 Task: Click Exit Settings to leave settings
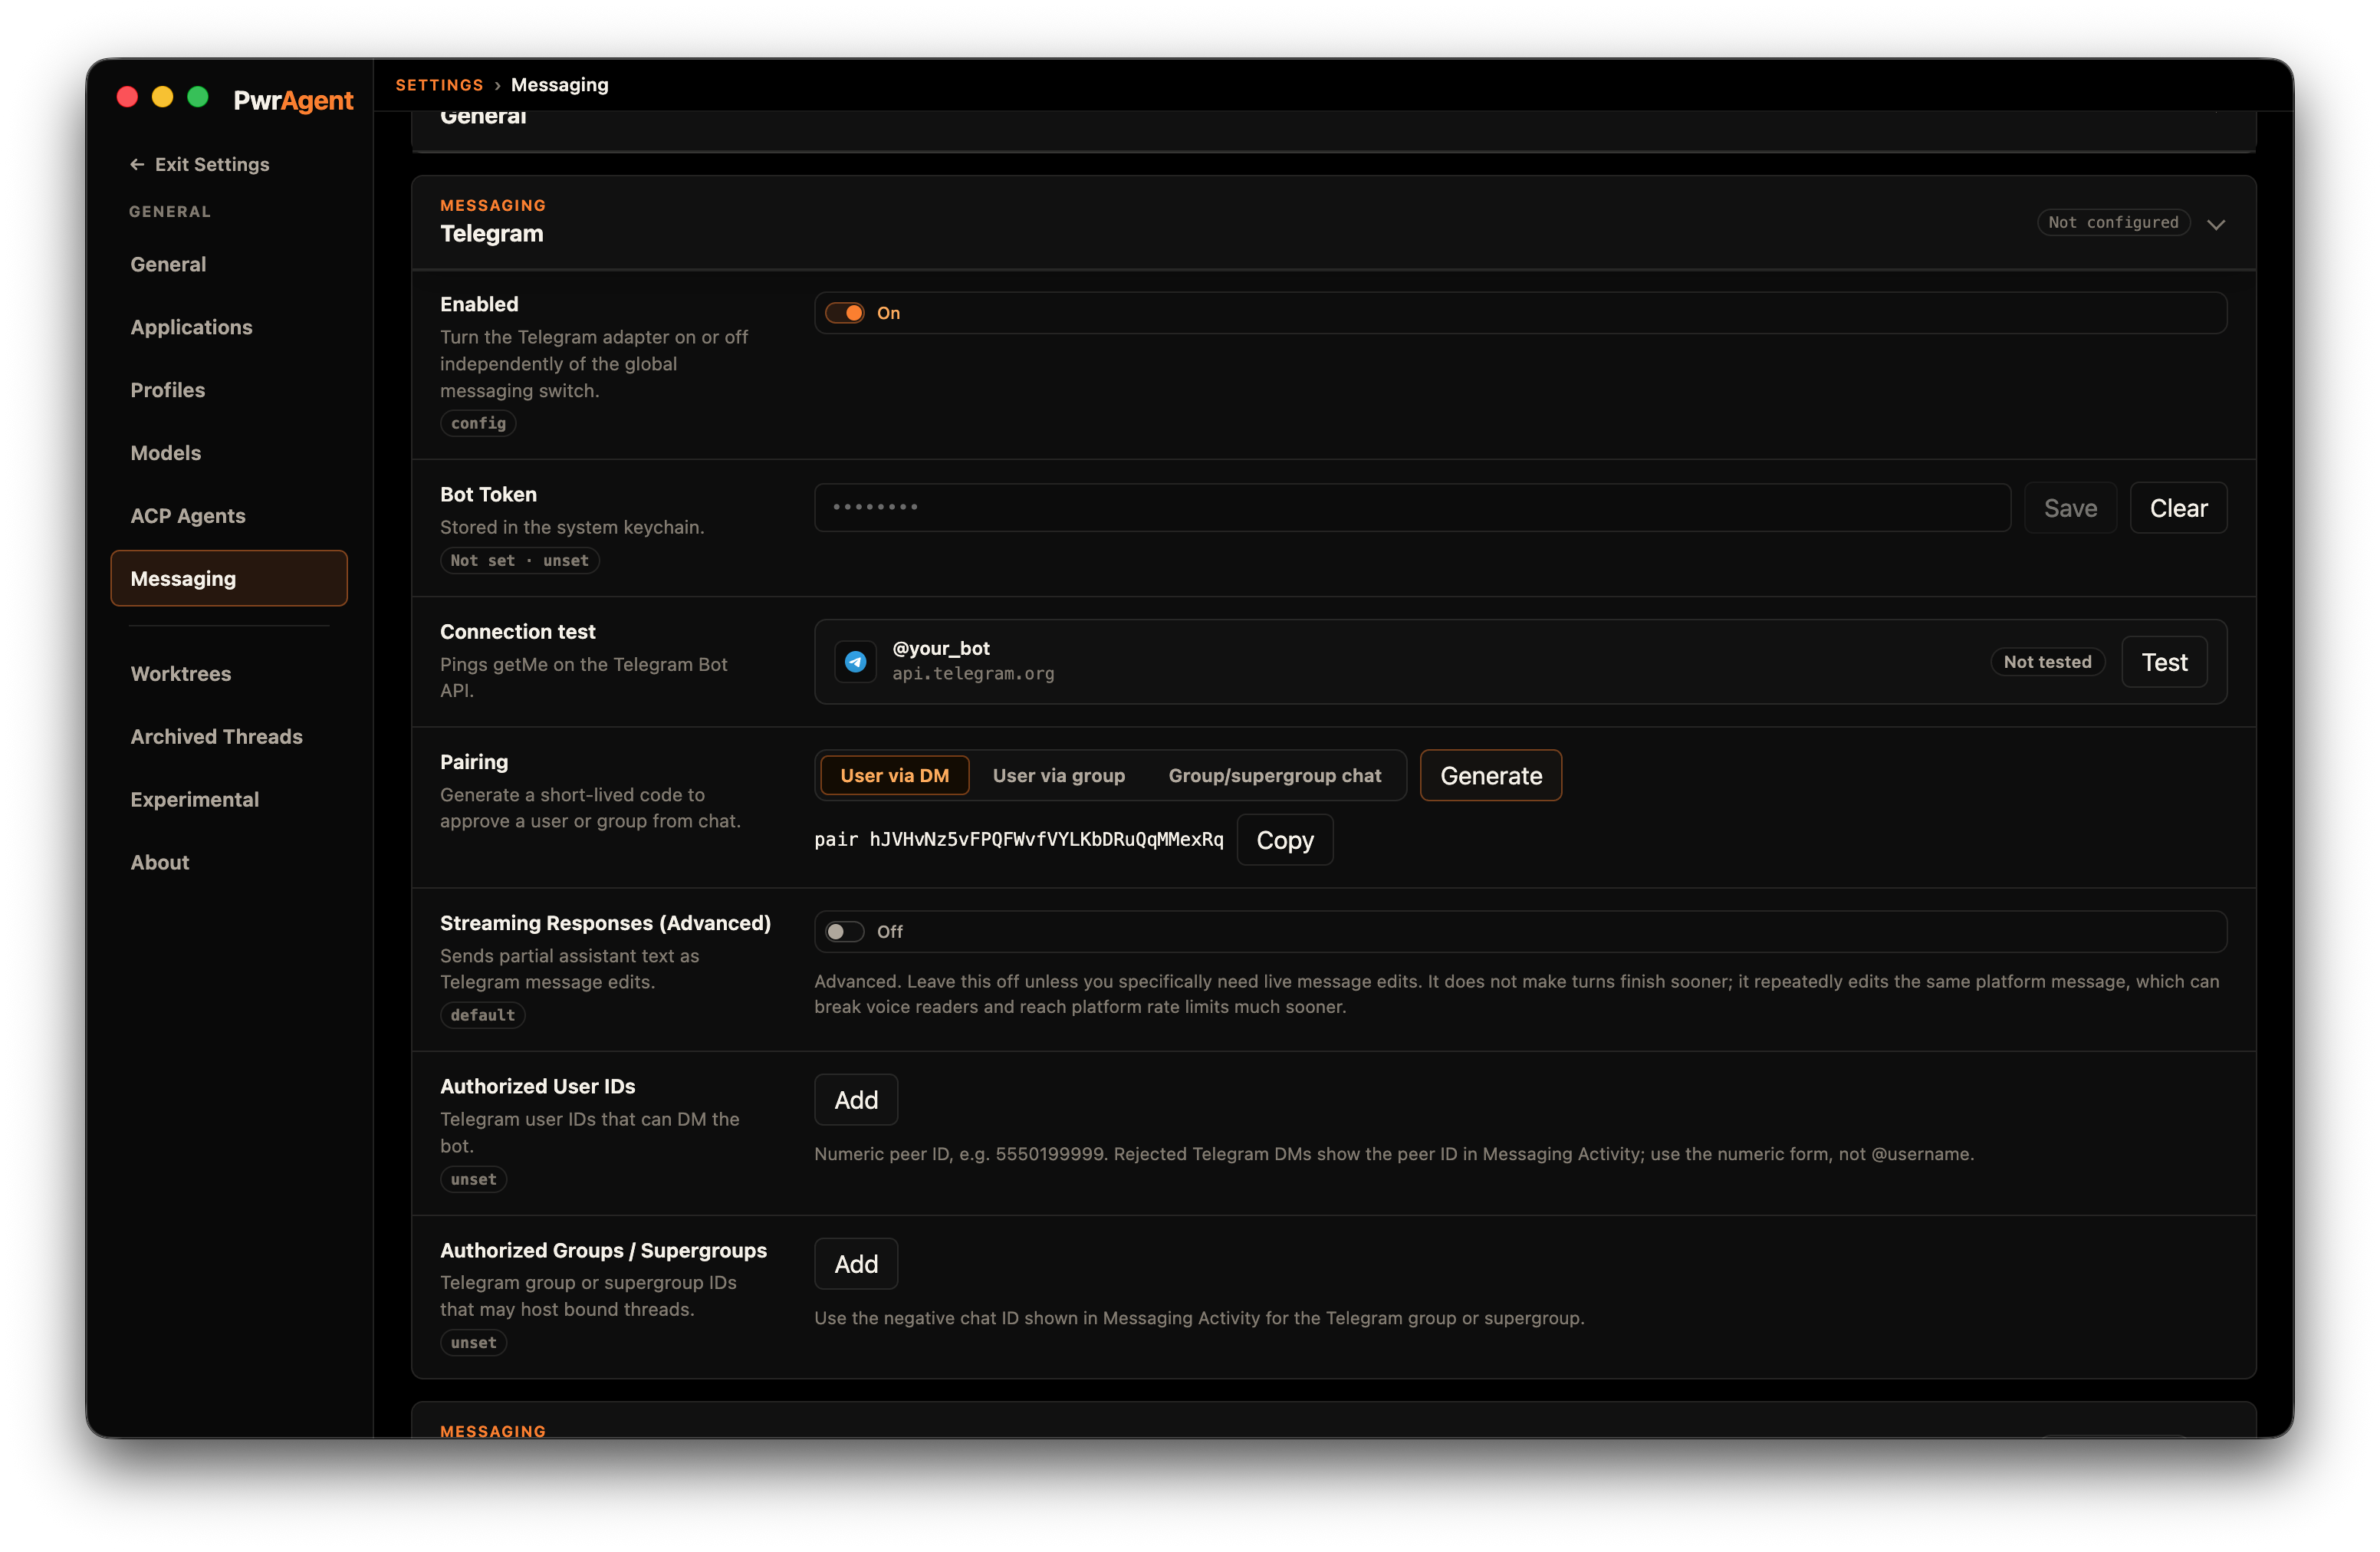tap(199, 164)
